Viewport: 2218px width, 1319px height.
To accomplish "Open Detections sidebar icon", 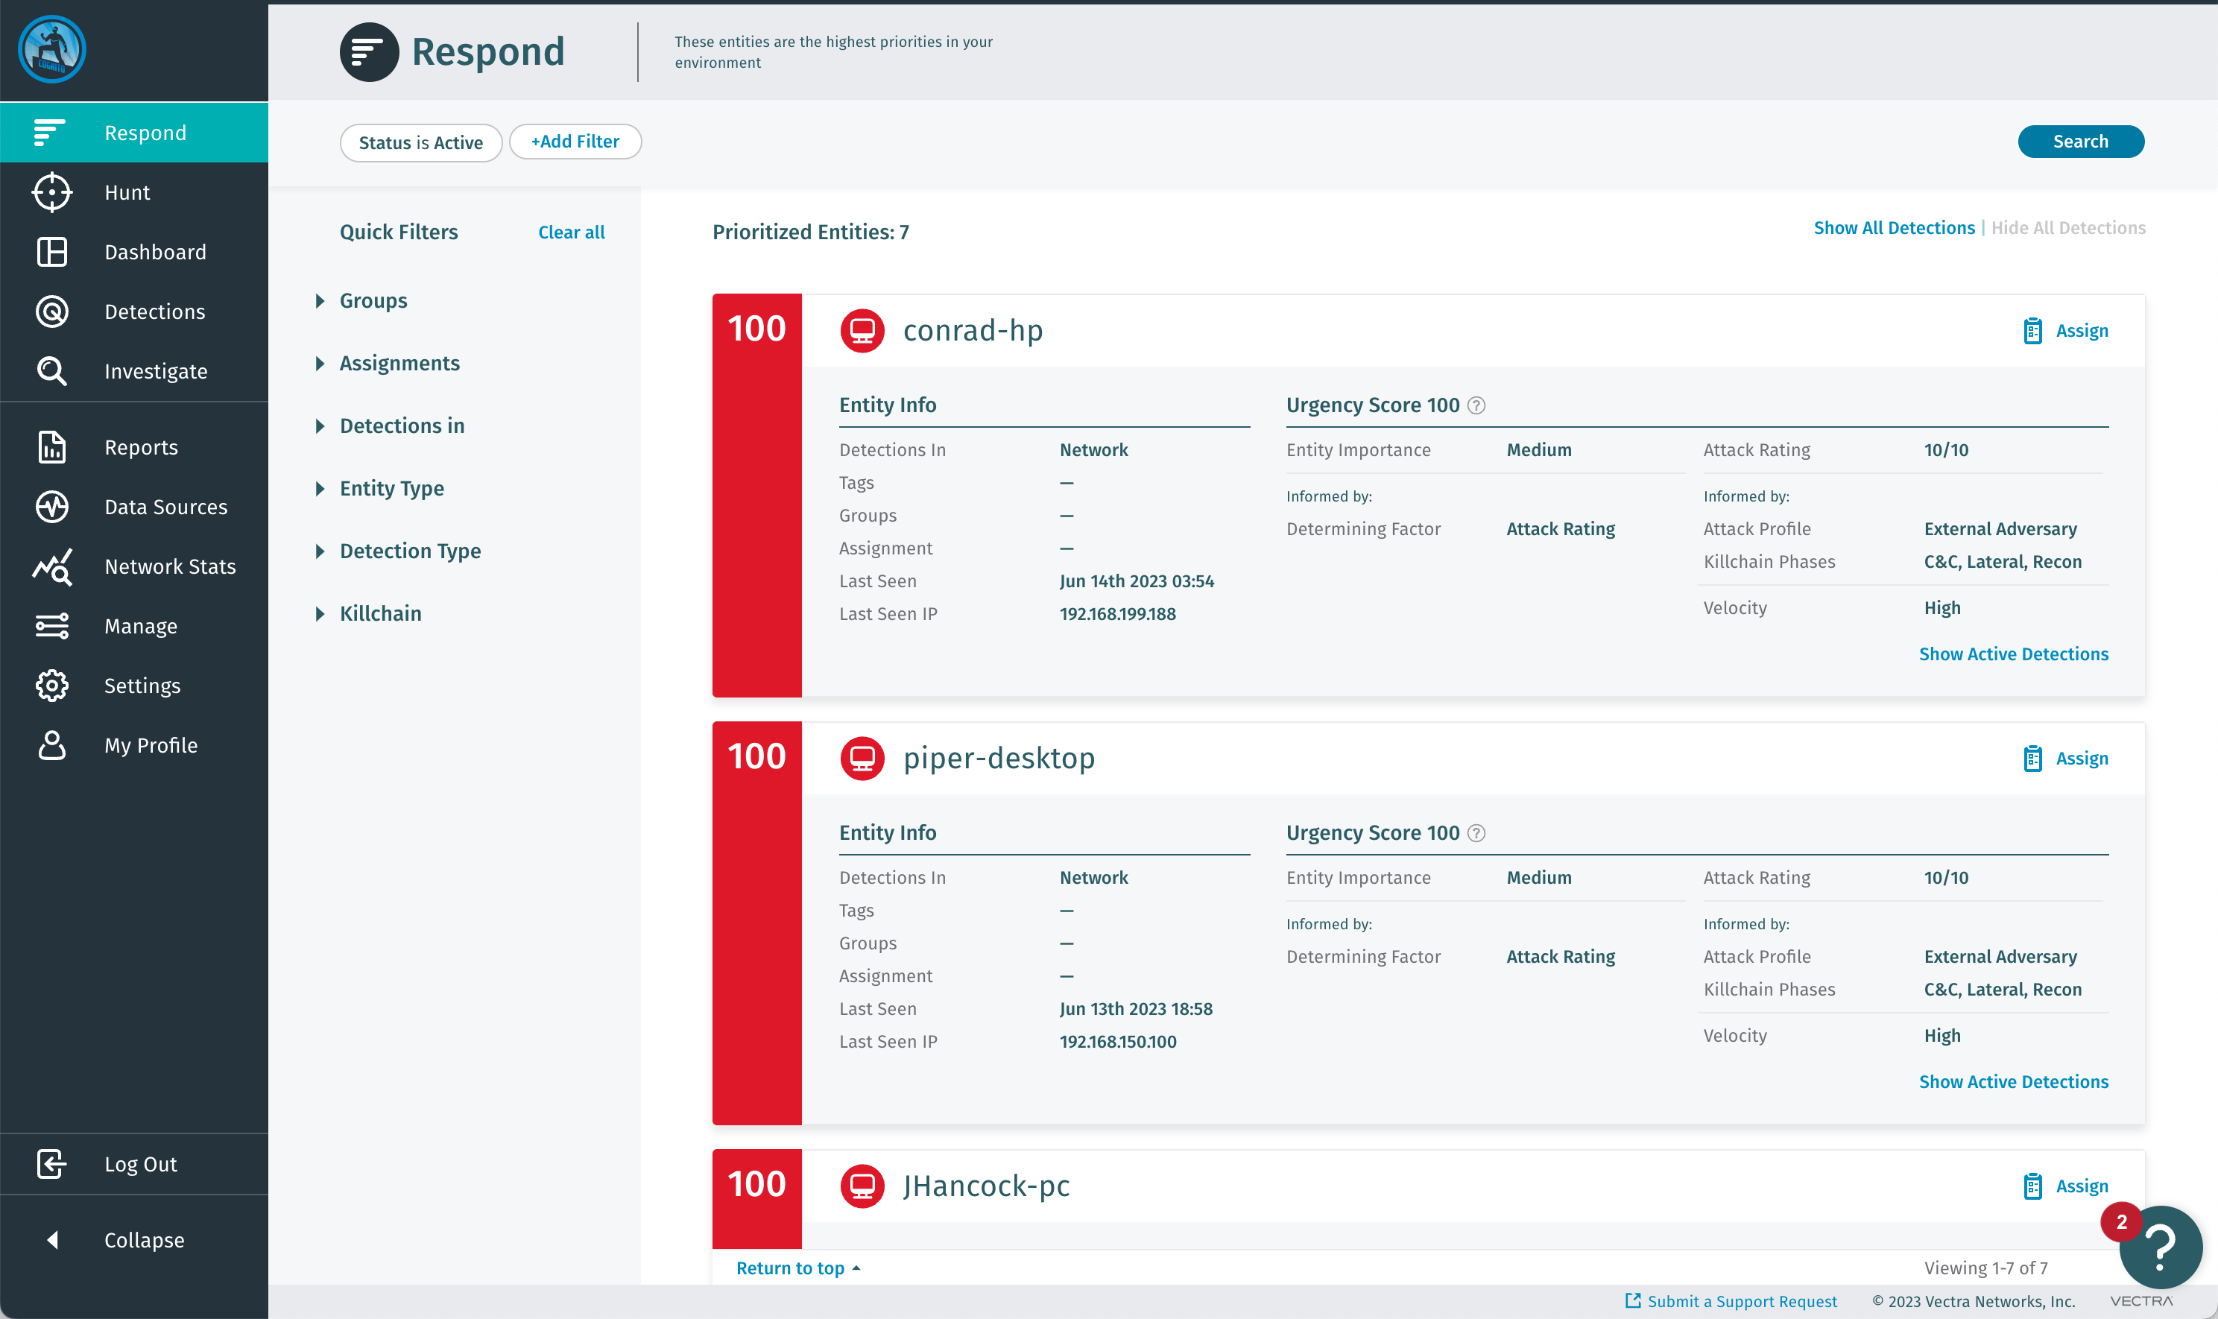I will [51, 311].
